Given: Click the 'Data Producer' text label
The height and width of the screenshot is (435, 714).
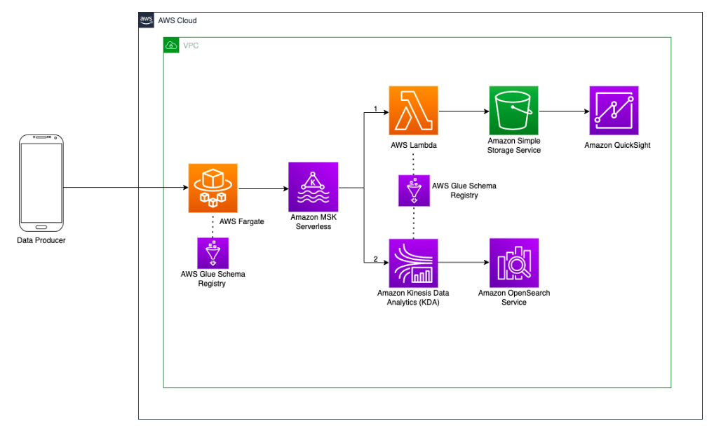Looking at the screenshot, I should pos(41,241).
